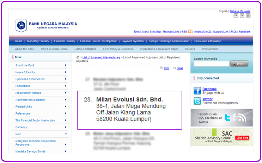Viewport: 262px width, 163px height.
Task: Open News & Media Centre tab
Action: pyautogui.click(x=54, y=49)
